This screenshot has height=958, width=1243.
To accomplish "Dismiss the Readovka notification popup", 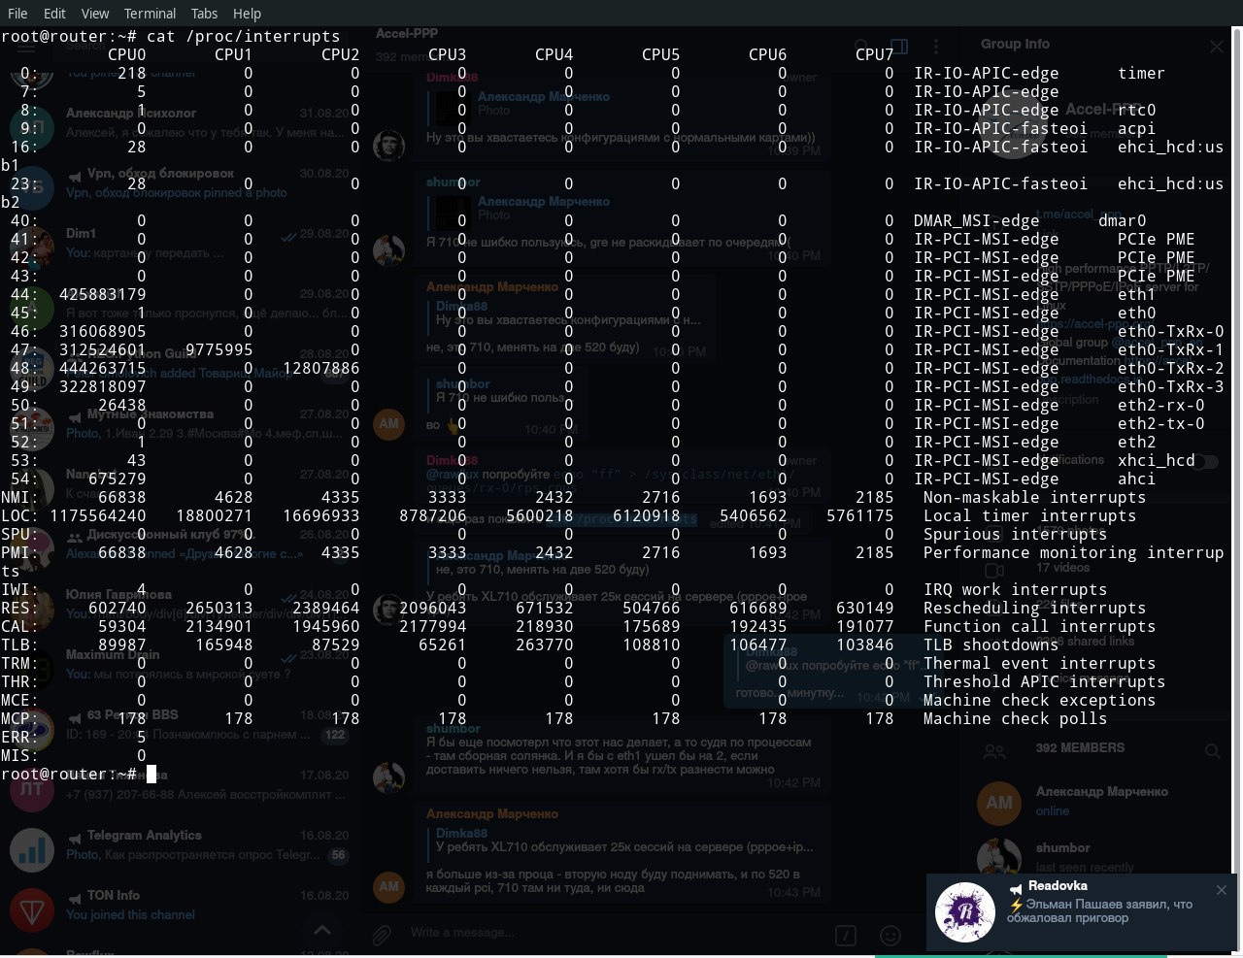I will (1222, 890).
